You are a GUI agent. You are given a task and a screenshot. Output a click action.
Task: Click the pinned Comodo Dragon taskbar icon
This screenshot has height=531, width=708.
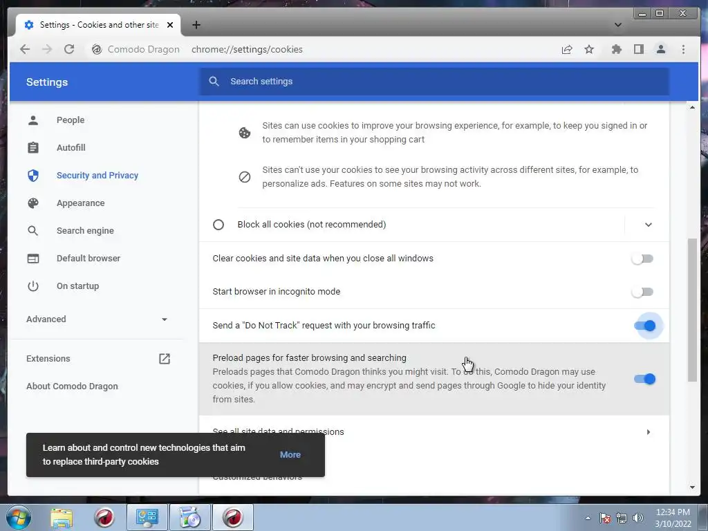[104, 518]
